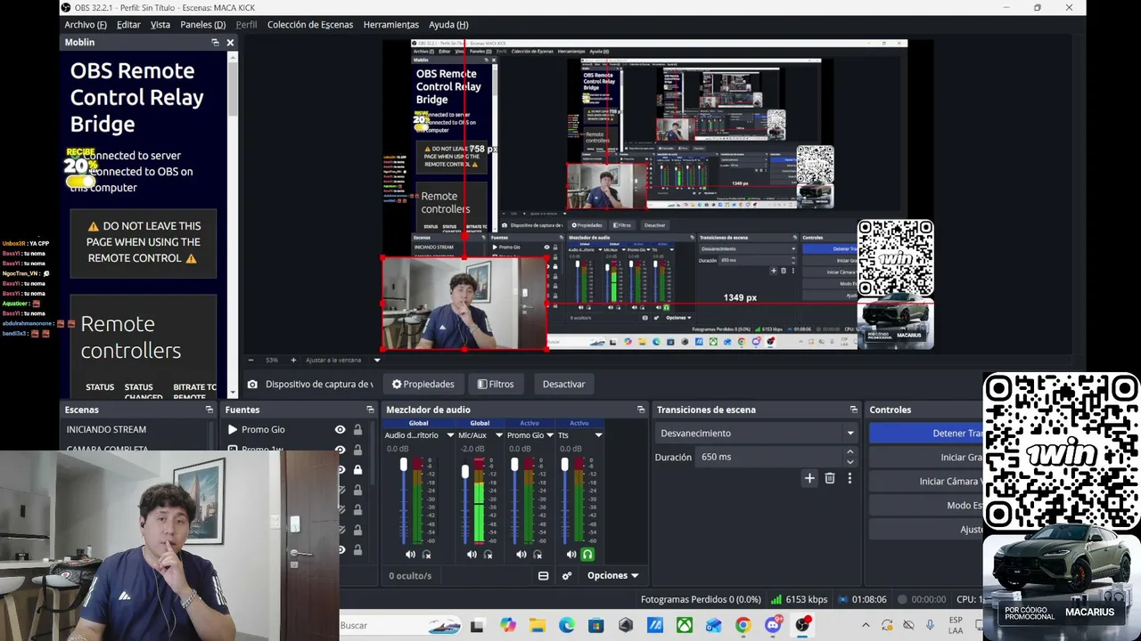
Task: Adjust the Tts volume fader
Action: (x=564, y=466)
